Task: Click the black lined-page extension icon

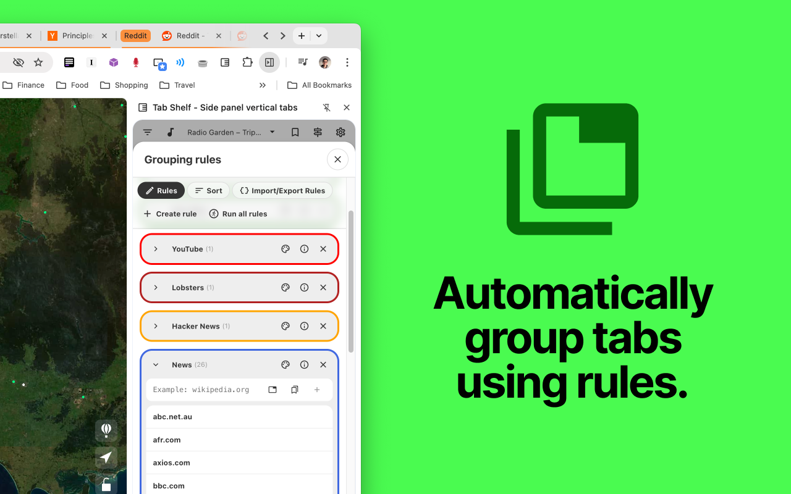Action: click(x=69, y=62)
